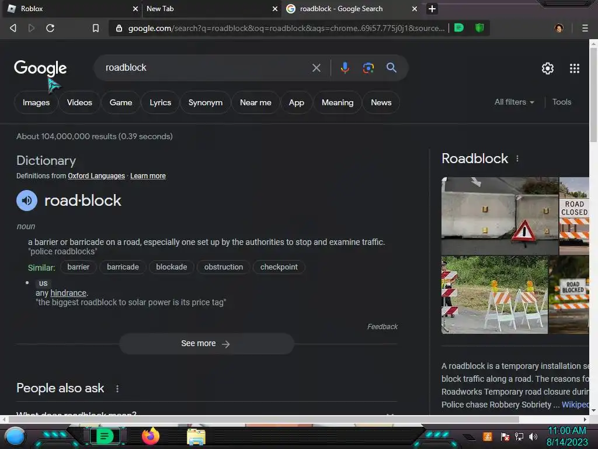The height and width of the screenshot is (449, 598).
Task: Click the See more button
Action: [x=206, y=344]
